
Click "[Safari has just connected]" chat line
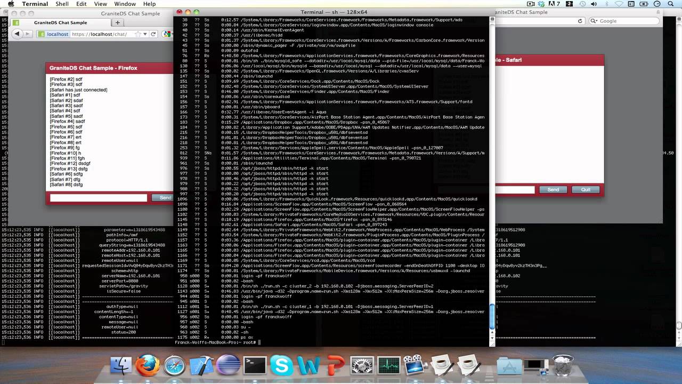tap(78, 90)
